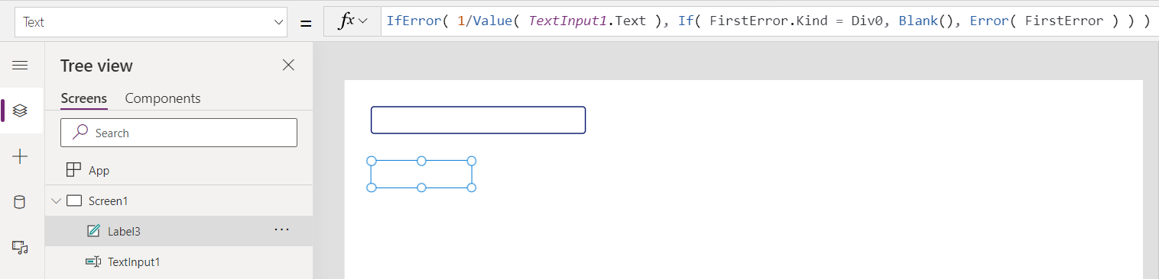This screenshot has width=1159, height=279.
Task: Click the text input control on canvas
Action: tap(479, 120)
